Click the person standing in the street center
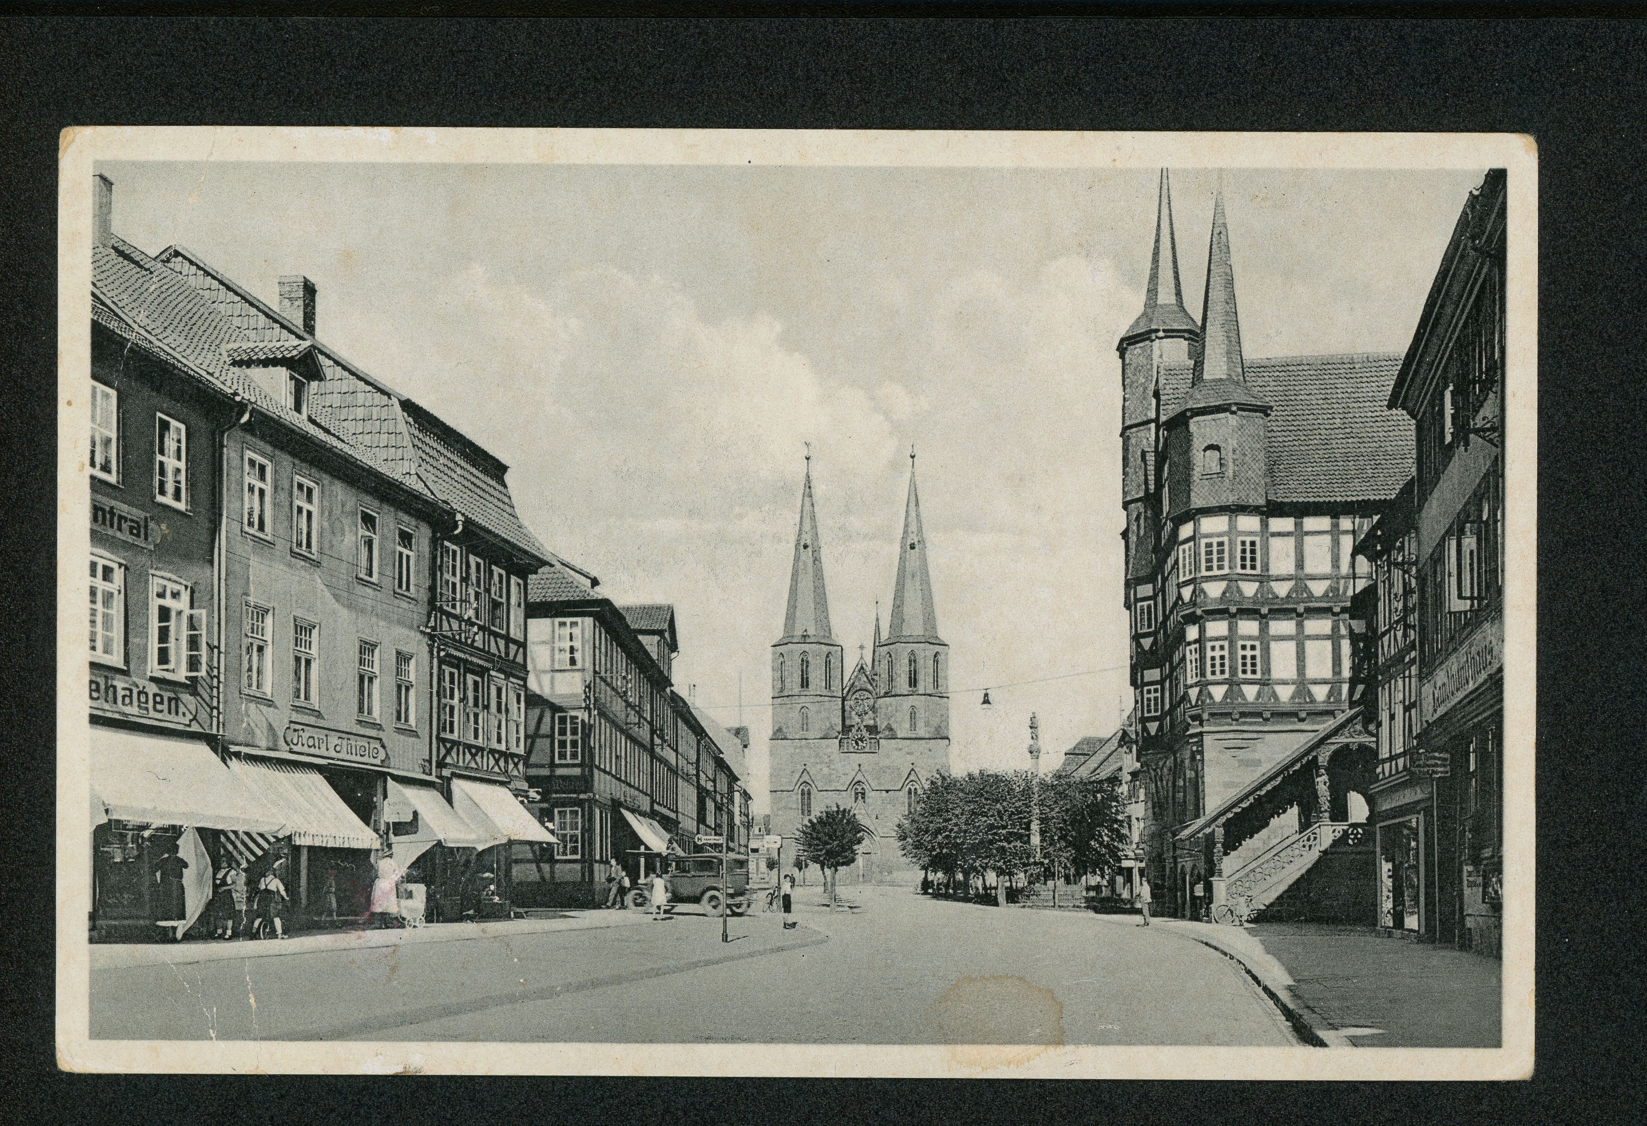The height and width of the screenshot is (1126, 1647). pos(787,899)
